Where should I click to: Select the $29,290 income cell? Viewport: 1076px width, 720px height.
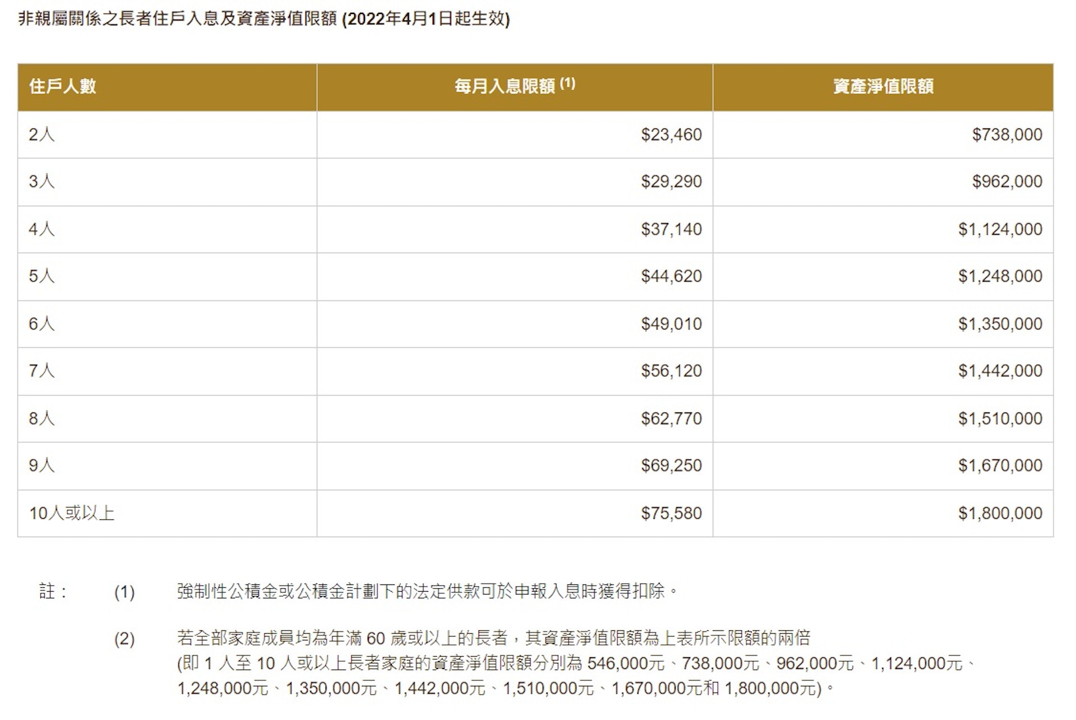coord(671,182)
